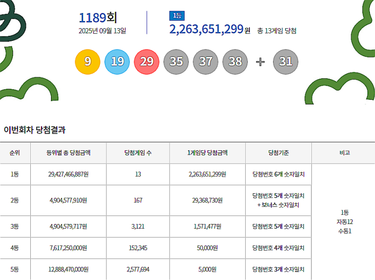Click the 1등 rank cell
The image size is (375, 280).
tap(15, 175)
